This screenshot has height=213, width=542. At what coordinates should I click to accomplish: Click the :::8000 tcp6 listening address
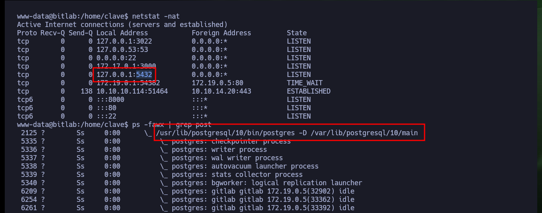pyautogui.click(x=110, y=100)
